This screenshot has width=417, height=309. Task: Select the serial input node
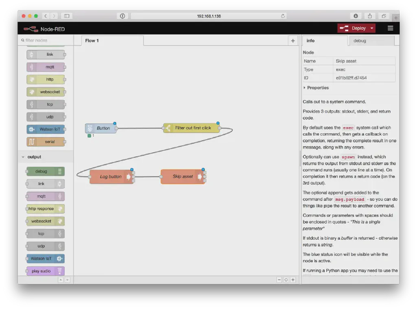point(45,142)
